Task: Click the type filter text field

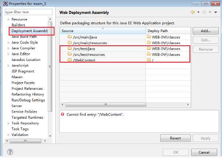Action: click(28, 12)
